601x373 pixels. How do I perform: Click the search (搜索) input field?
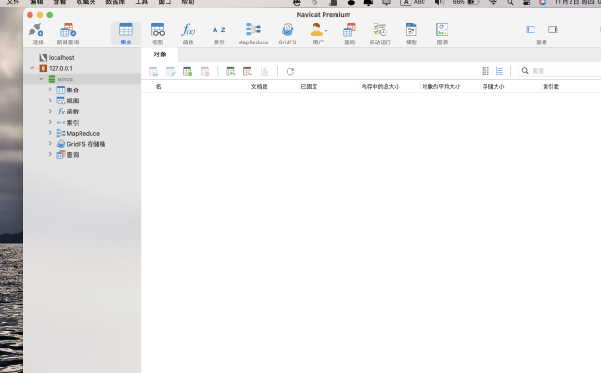(560, 71)
